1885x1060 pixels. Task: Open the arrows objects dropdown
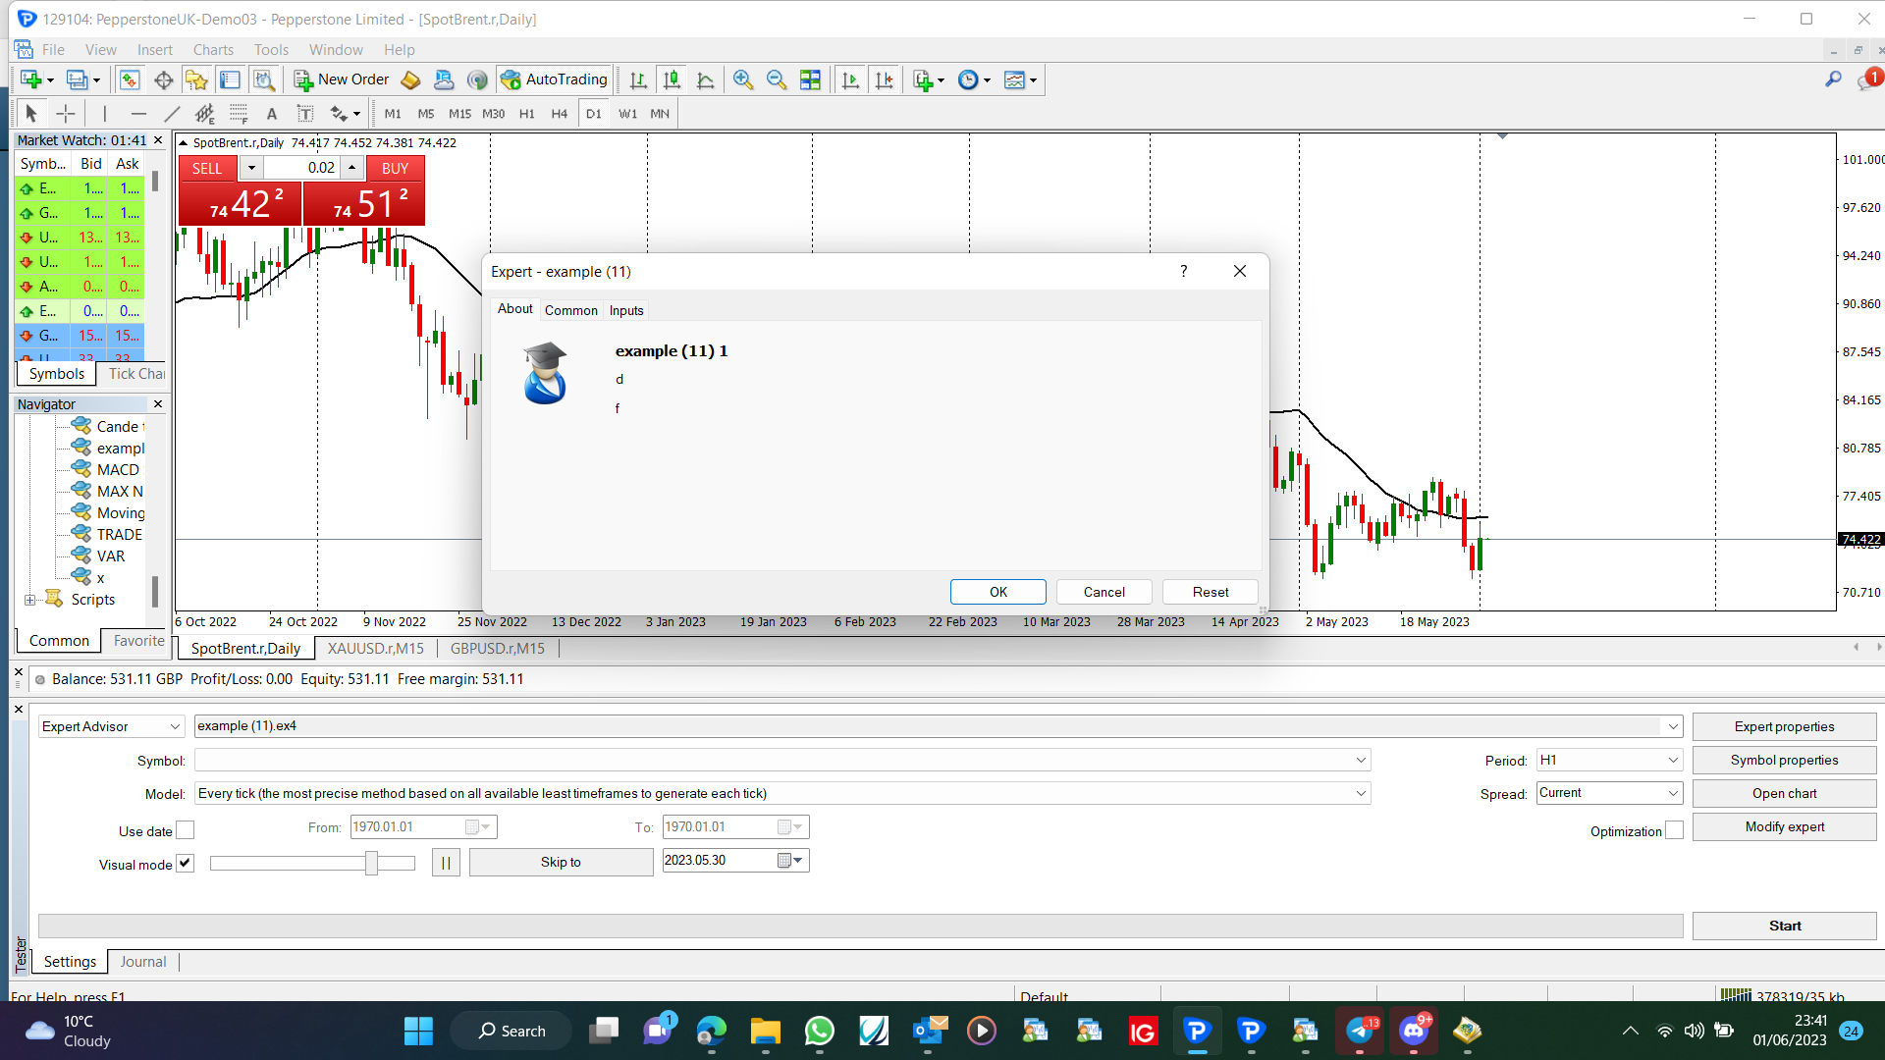pos(345,114)
